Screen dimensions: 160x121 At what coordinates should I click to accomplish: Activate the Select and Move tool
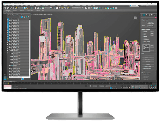point(35,8)
